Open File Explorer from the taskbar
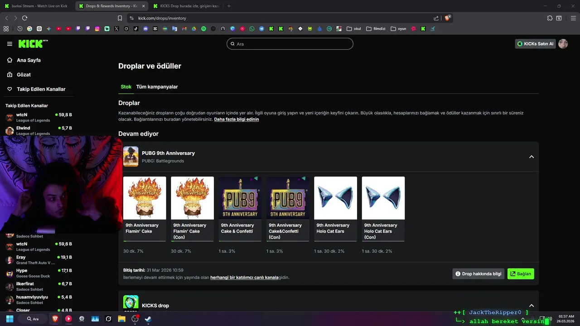This screenshot has height=326, width=580. (x=121, y=319)
